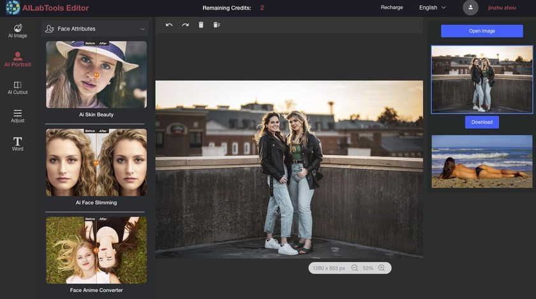This screenshot has width=536, height=299.
Task: Choose the Ai Face Slimming effect
Action: (96, 163)
